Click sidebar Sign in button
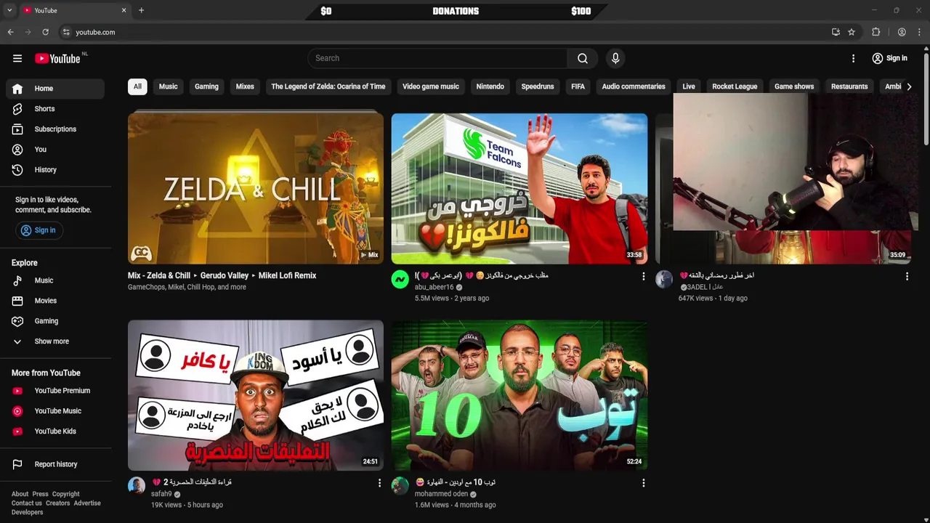 38,230
